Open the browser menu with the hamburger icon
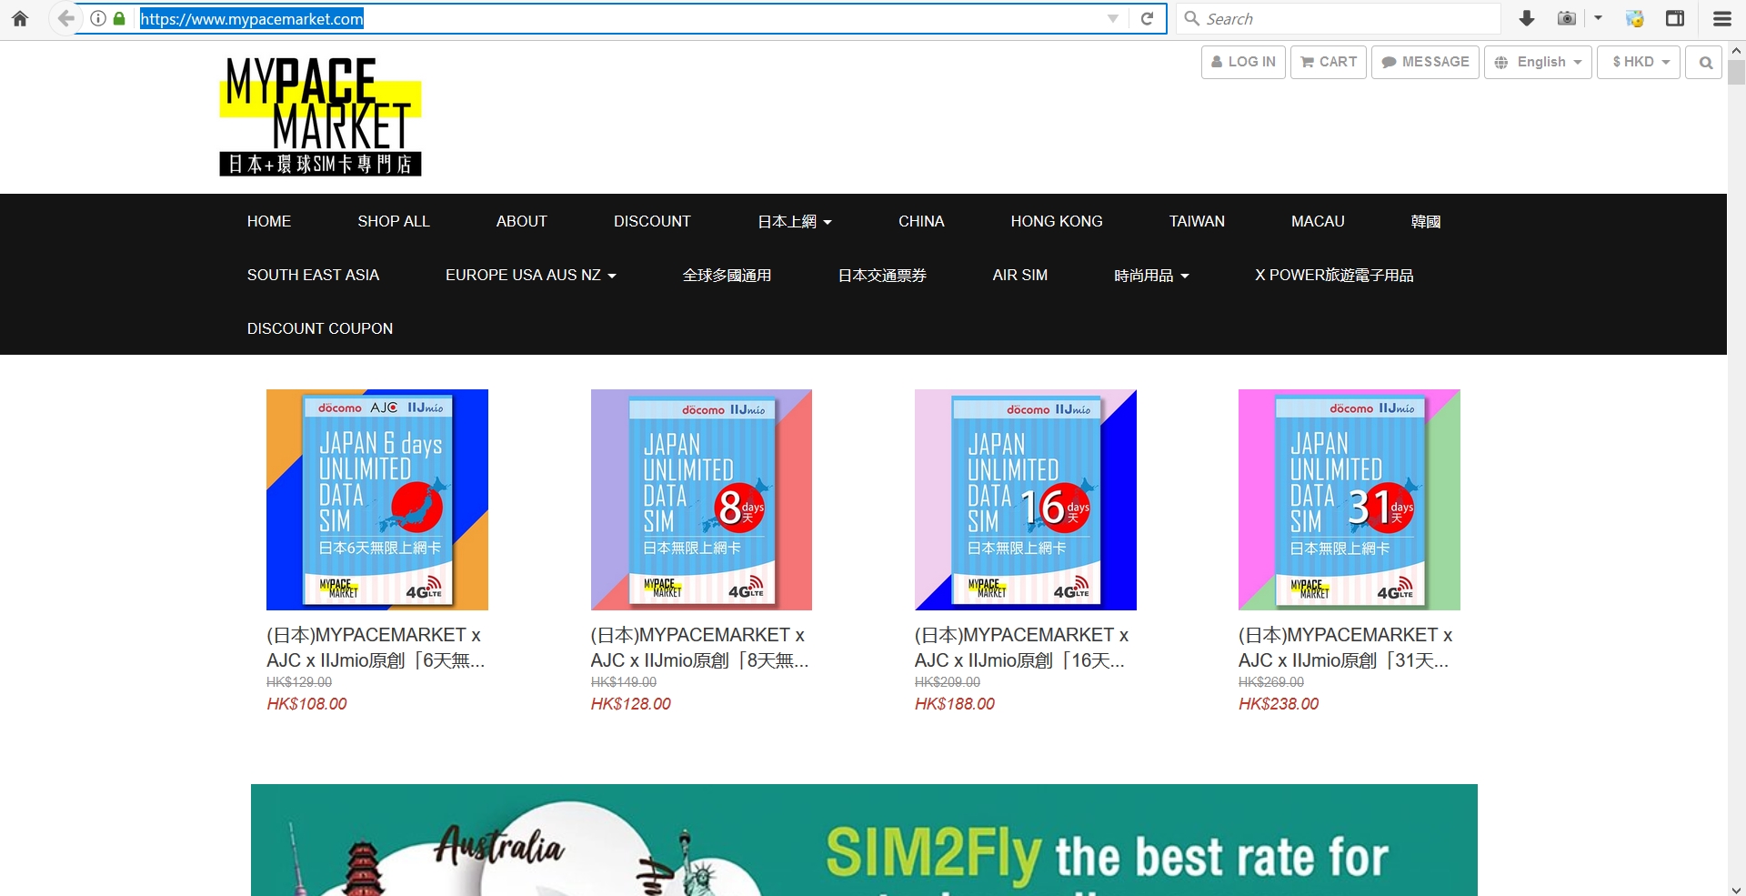The height and width of the screenshot is (896, 1746). [x=1721, y=18]
